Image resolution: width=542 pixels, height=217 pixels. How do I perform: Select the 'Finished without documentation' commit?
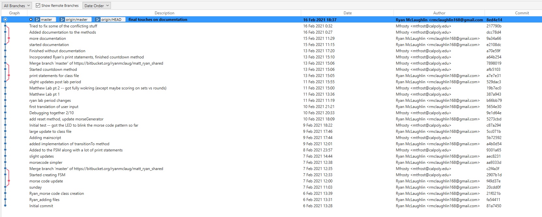(x=57, y=51)
